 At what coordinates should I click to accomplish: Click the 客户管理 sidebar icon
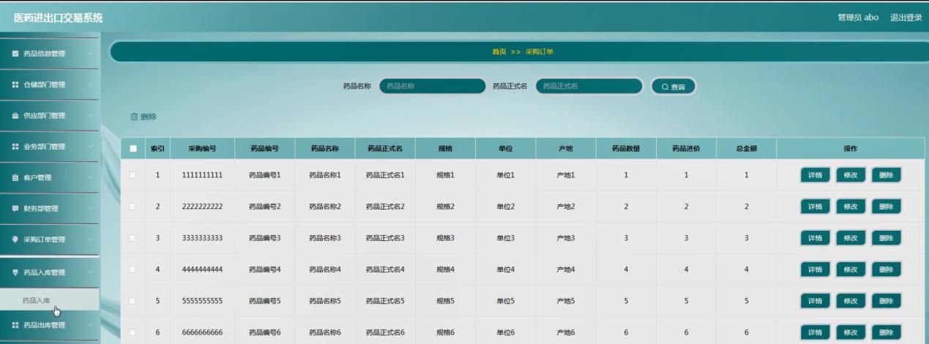15,177
